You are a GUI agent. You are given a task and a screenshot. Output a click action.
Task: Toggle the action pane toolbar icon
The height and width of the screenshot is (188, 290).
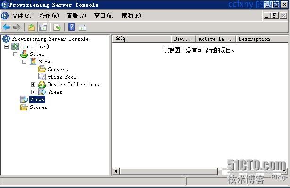[x=83, y=27]
